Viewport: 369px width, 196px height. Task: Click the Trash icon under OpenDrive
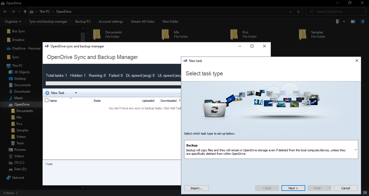[x=13, y=143]
